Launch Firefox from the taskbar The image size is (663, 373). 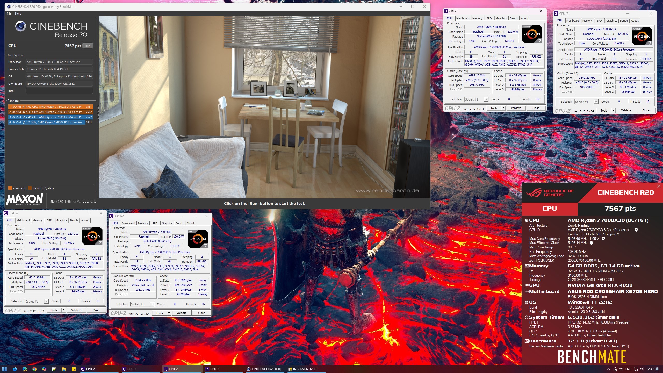pyautogui.click(x=15, y=369)
